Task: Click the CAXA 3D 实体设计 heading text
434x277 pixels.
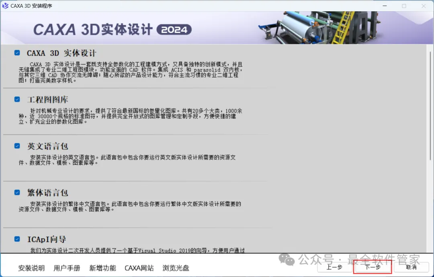Action: pos(61,53)
